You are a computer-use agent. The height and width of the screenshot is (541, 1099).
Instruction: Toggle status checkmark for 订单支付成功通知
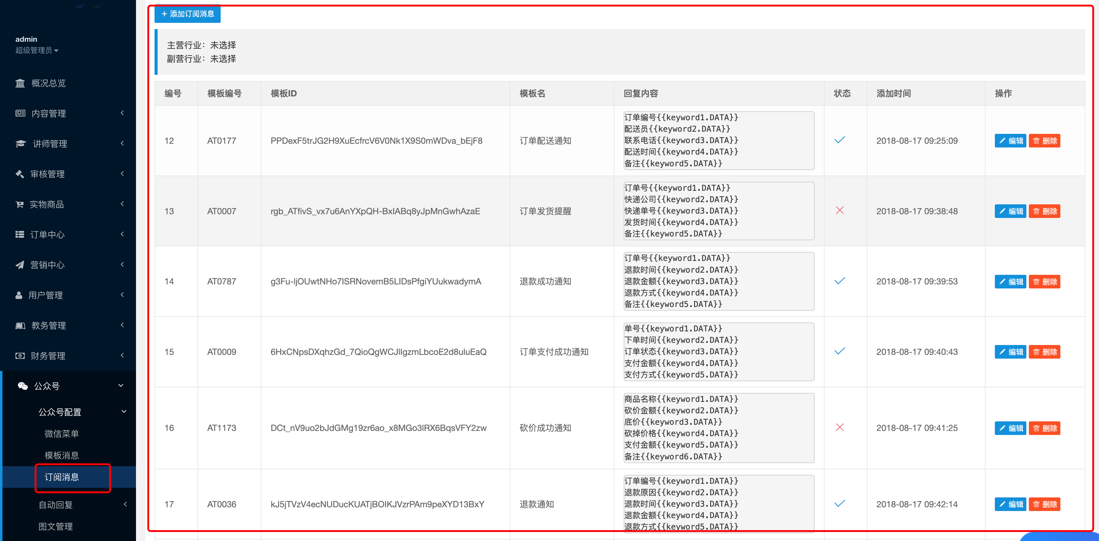[x=839, y=351]
